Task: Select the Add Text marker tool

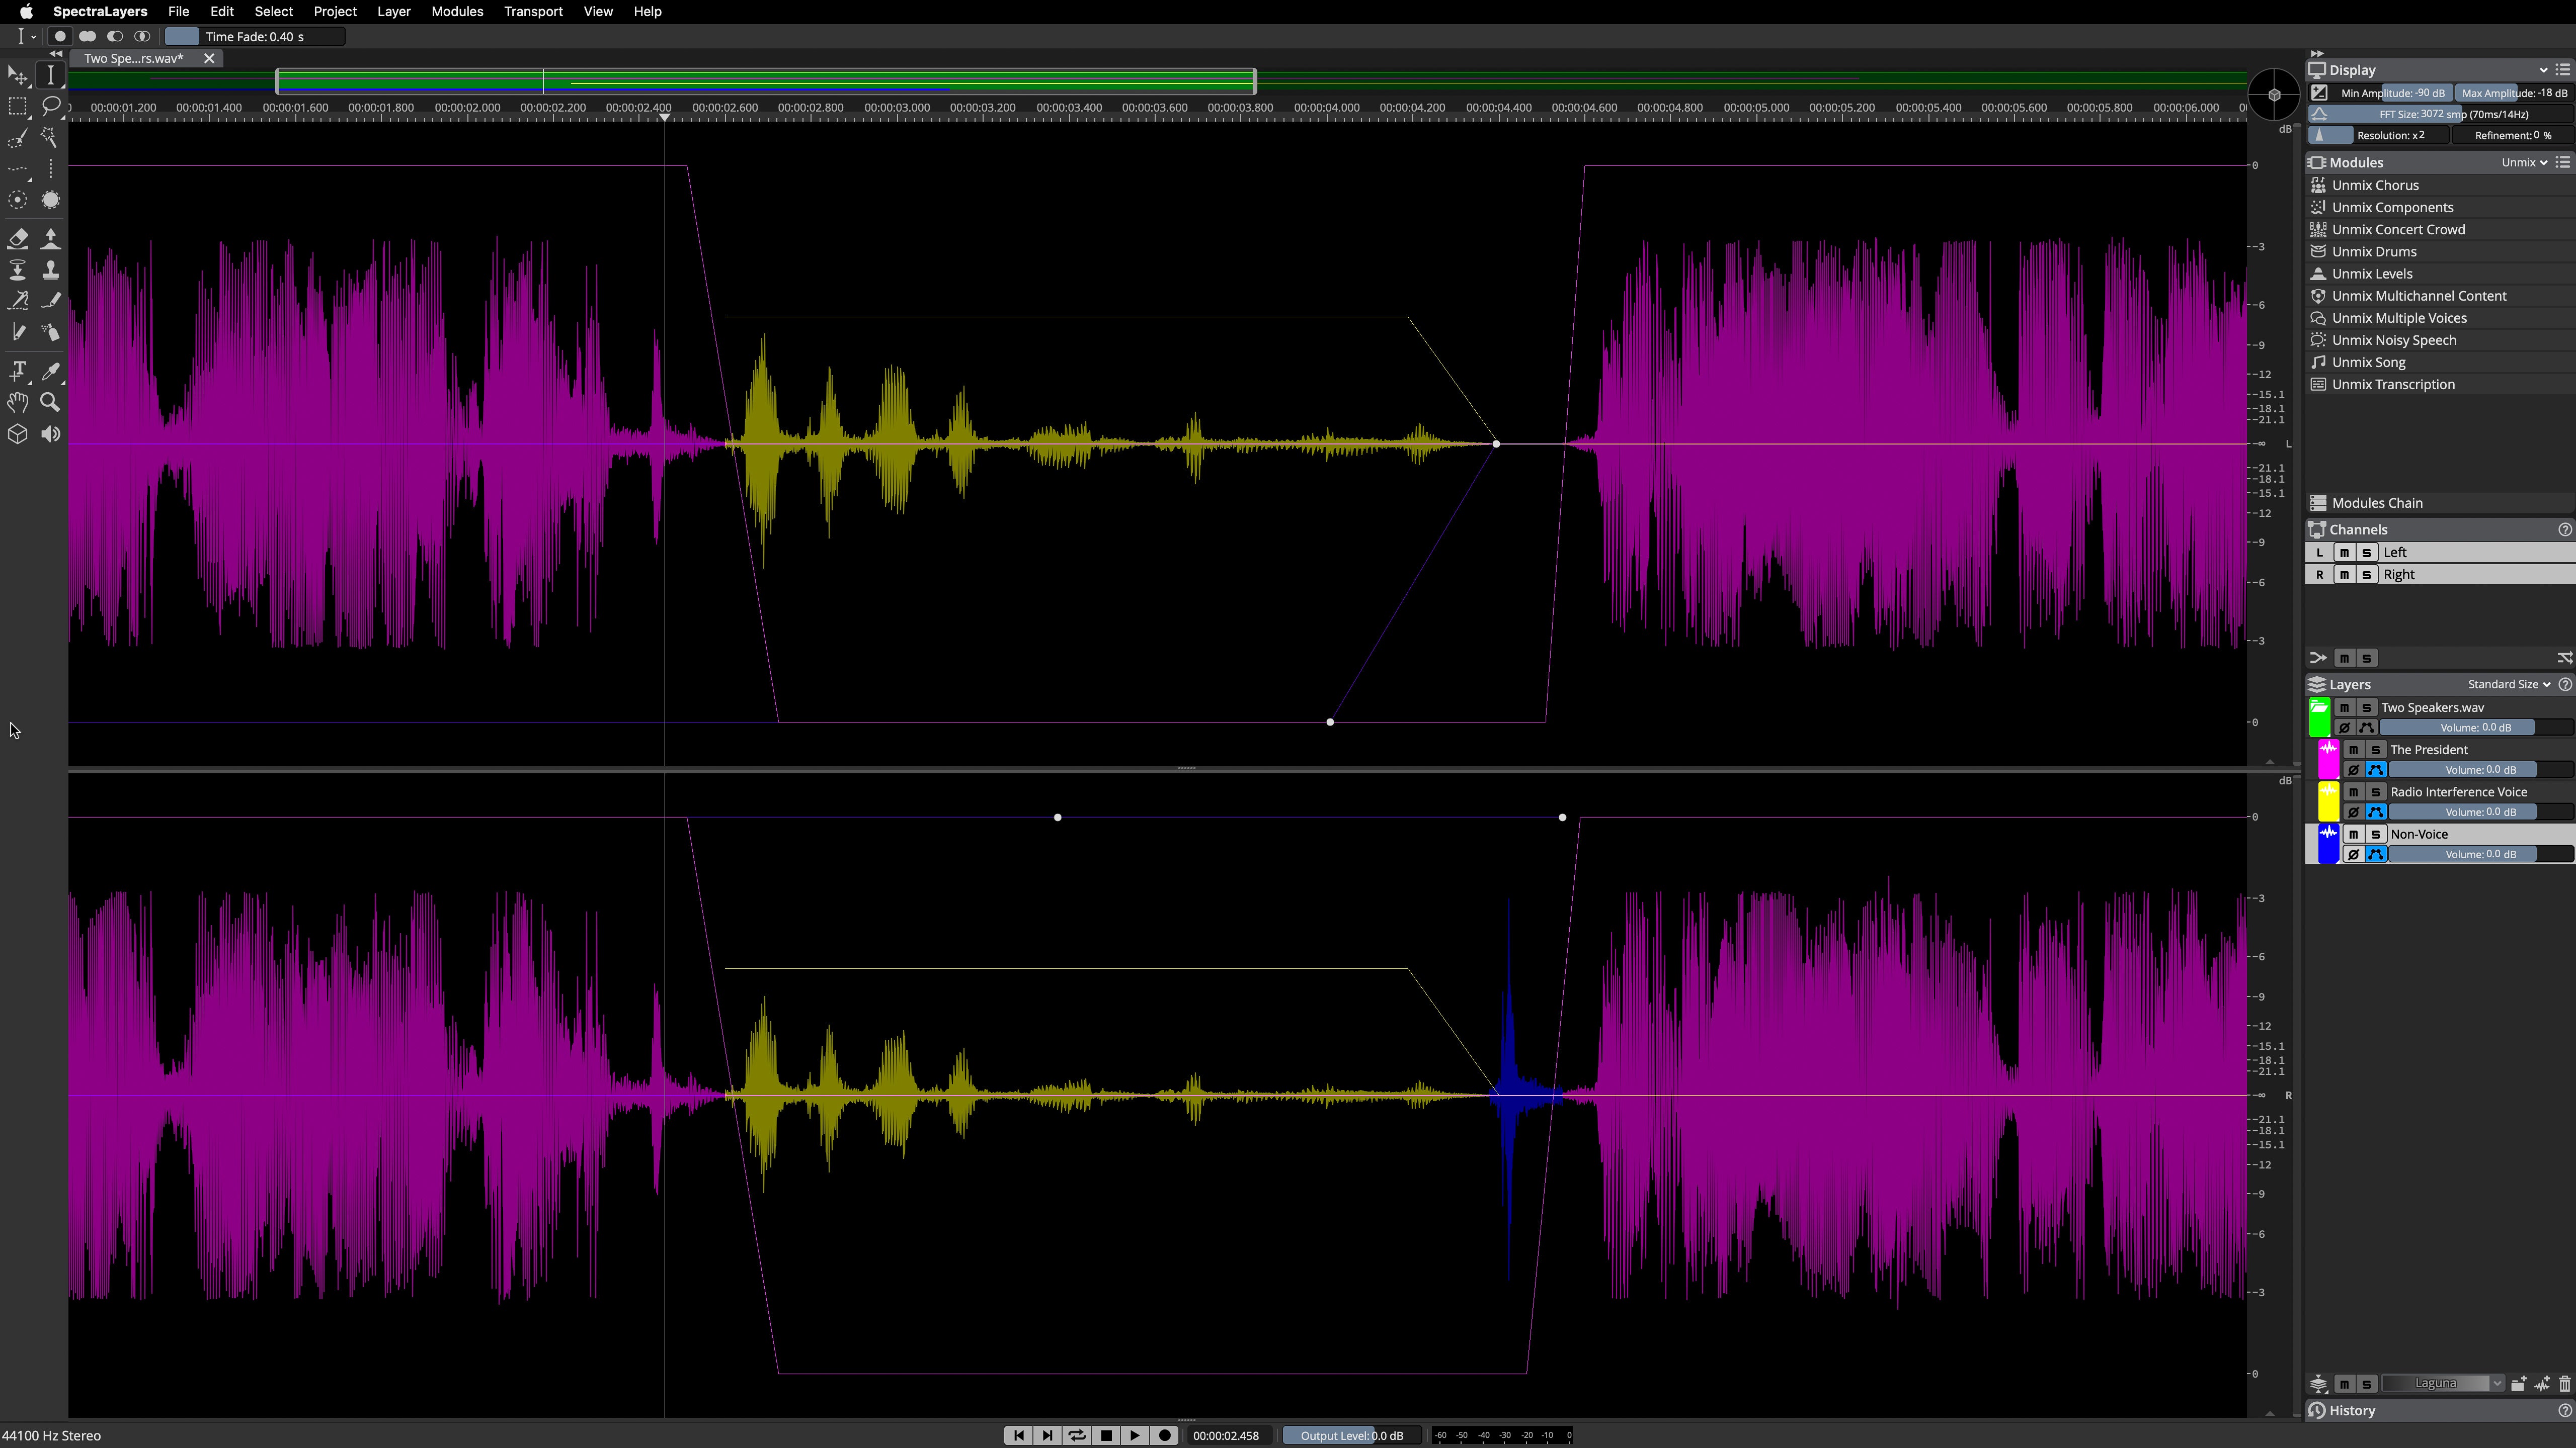Action: [17, 371]
